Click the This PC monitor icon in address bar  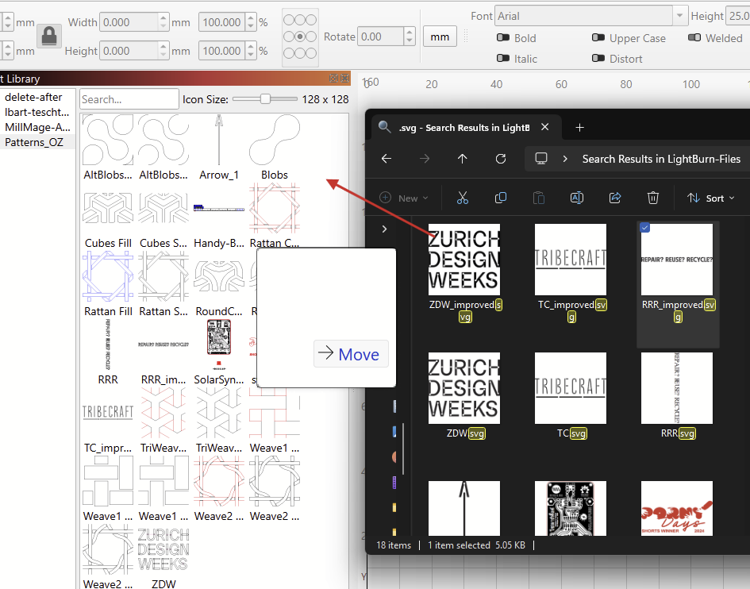tap(541, 159)
